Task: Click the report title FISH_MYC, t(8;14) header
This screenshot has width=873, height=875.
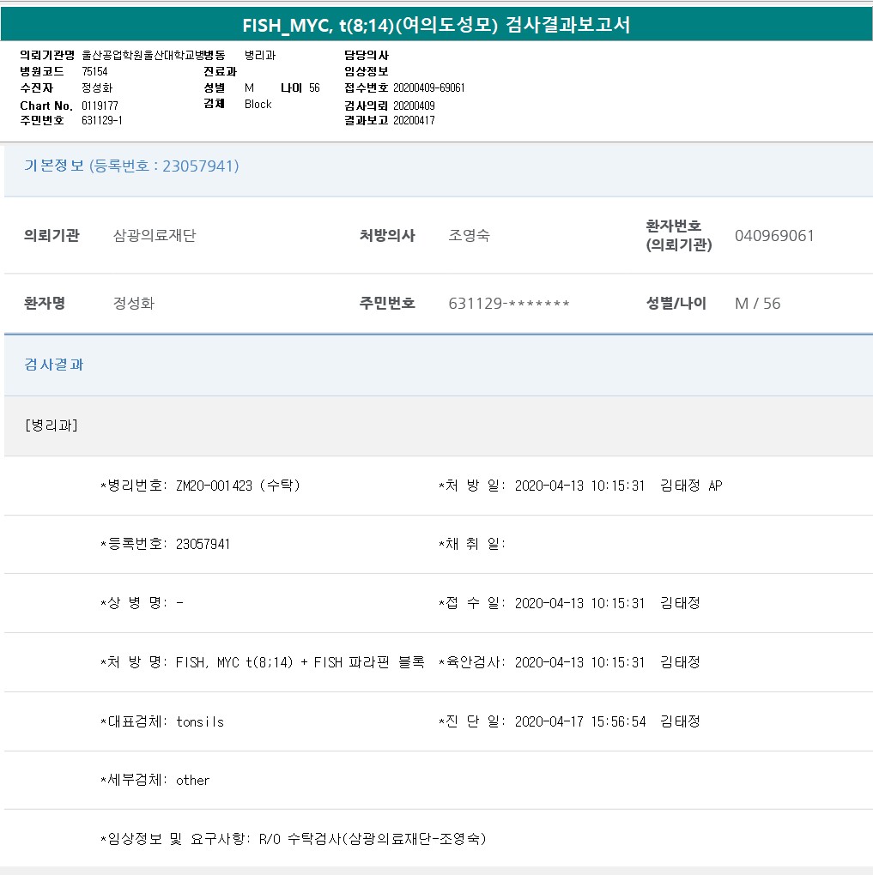Action: [x=436, y=25]
